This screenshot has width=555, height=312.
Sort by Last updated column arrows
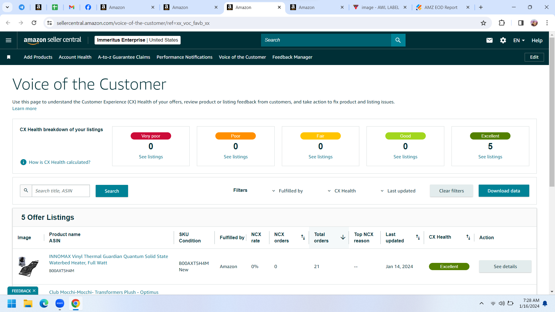point(418,237)
